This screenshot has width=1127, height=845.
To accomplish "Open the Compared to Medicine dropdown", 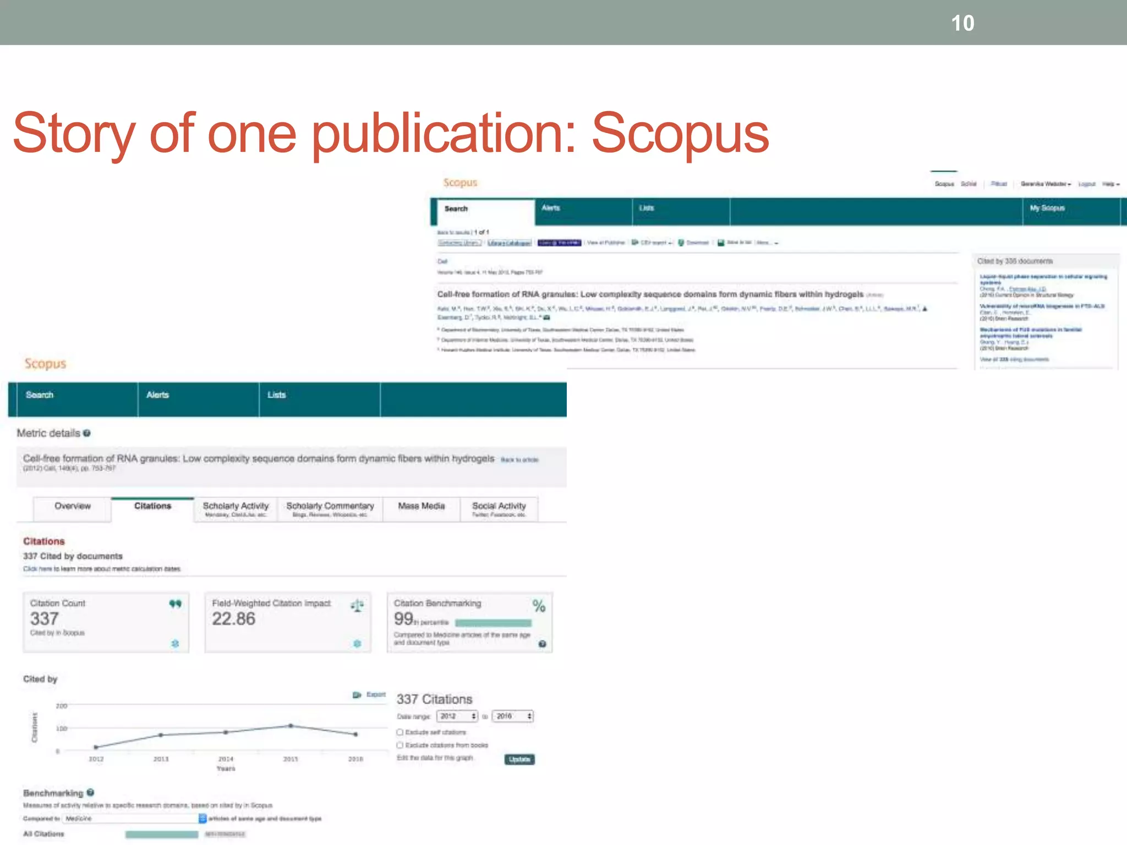I will pos(134,819).
